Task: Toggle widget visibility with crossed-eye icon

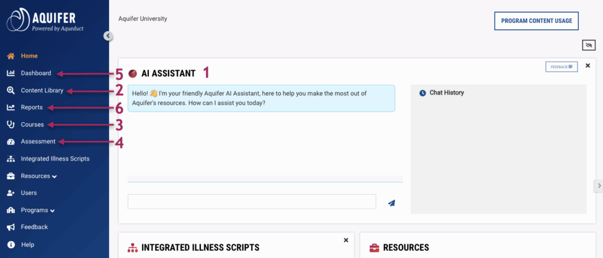Action: pos(588,45)
